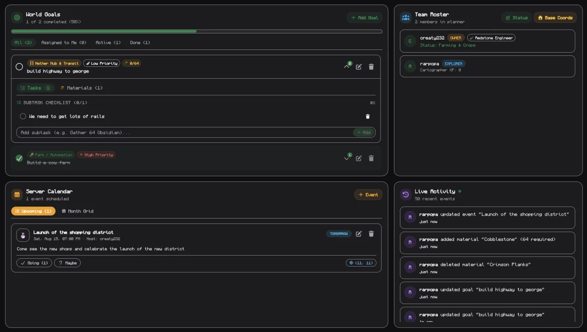The width and height of the screenshot is (587, 332).
Task: Collapse the "build highway to george" goal details
Action: 347,67
